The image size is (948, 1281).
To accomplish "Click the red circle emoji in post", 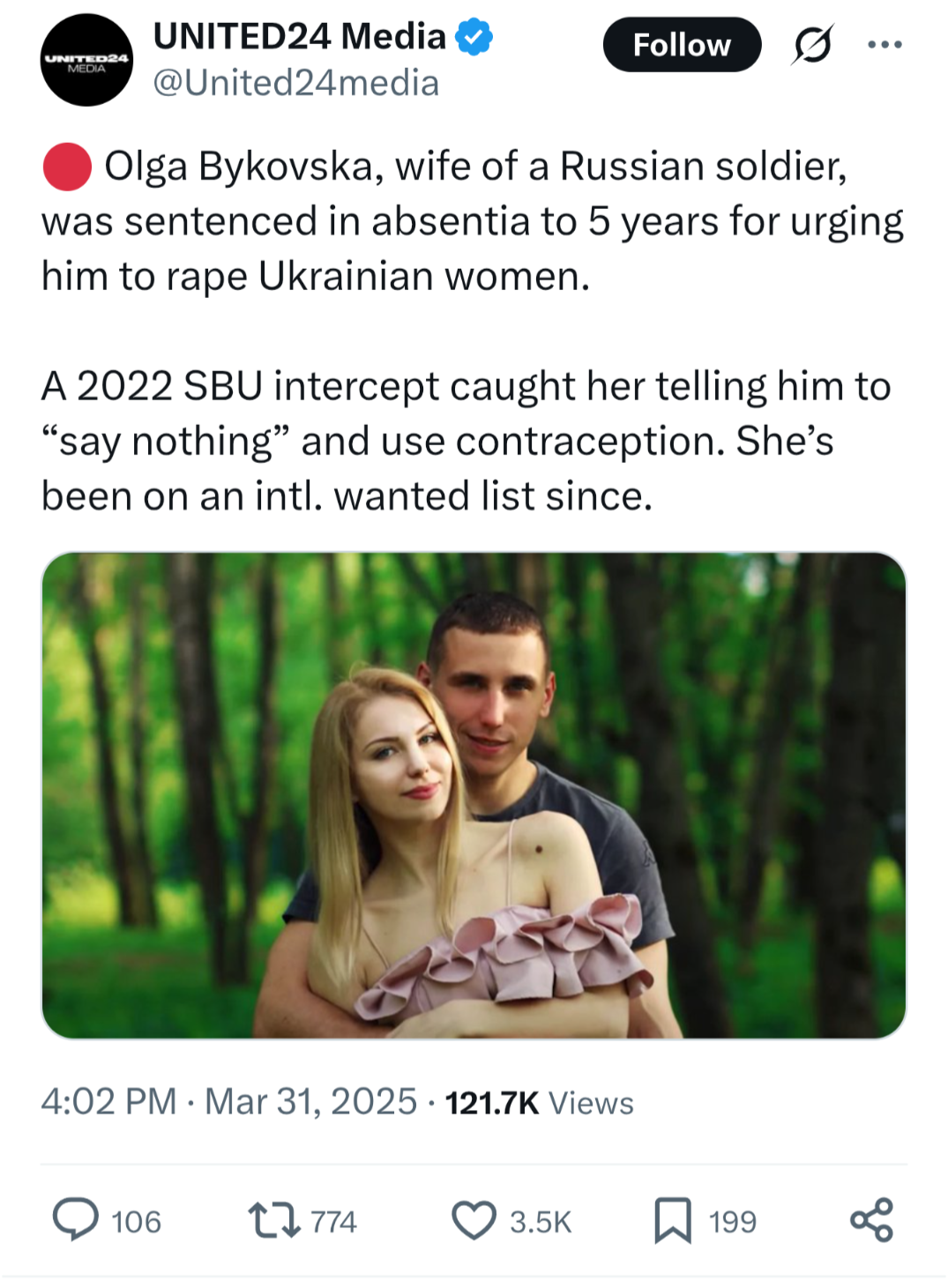I will pyautogui.click(x=67, y=167).
